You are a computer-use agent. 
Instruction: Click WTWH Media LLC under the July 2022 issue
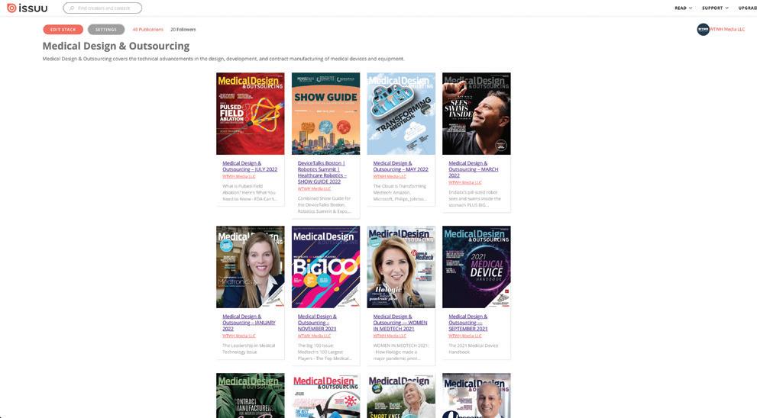238,176
